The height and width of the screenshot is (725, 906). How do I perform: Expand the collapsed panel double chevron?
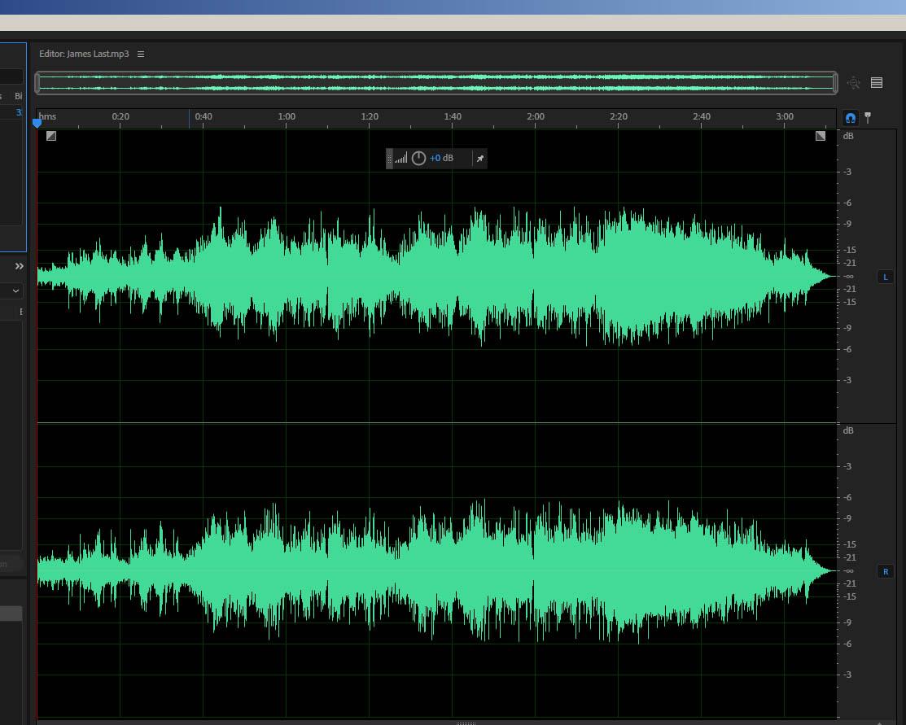pos(19,266)
